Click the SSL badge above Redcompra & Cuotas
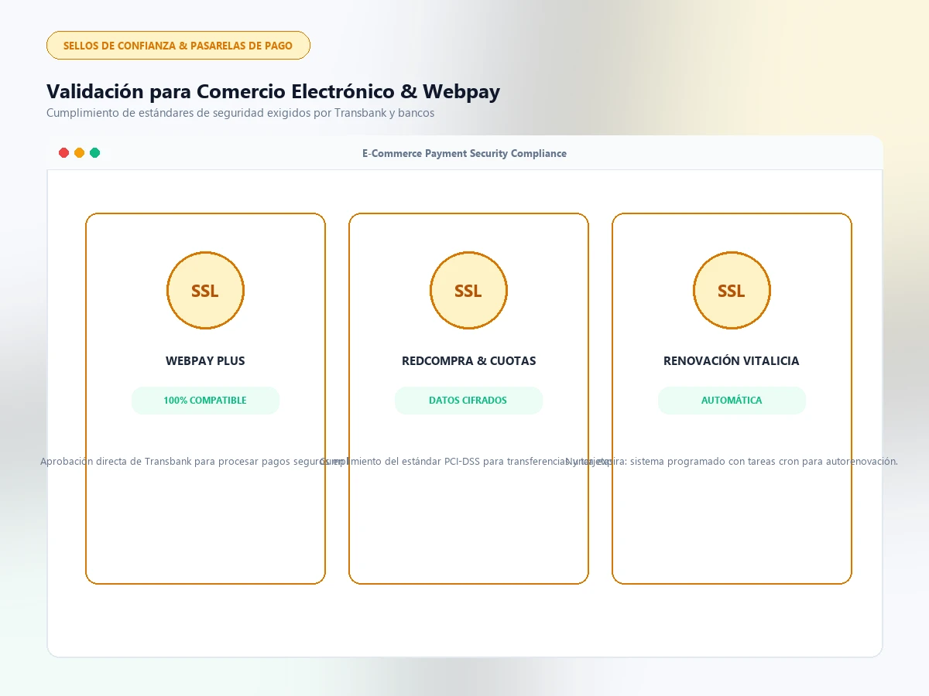 [x=468, y=291]
